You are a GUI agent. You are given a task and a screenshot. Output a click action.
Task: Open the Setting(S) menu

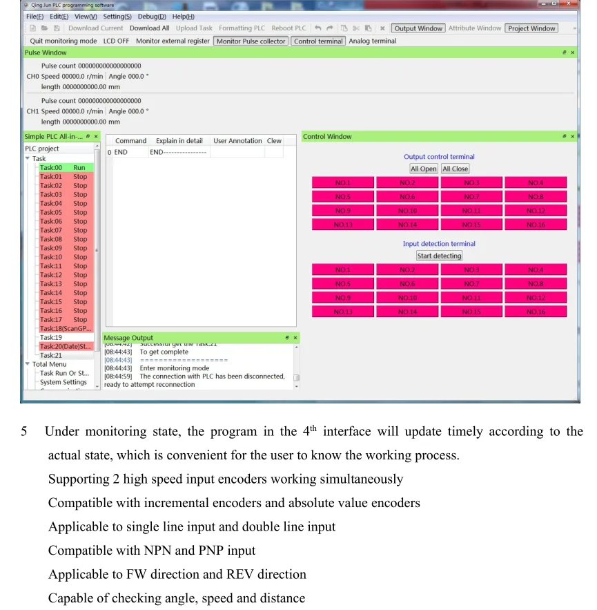tap(117, 17)
